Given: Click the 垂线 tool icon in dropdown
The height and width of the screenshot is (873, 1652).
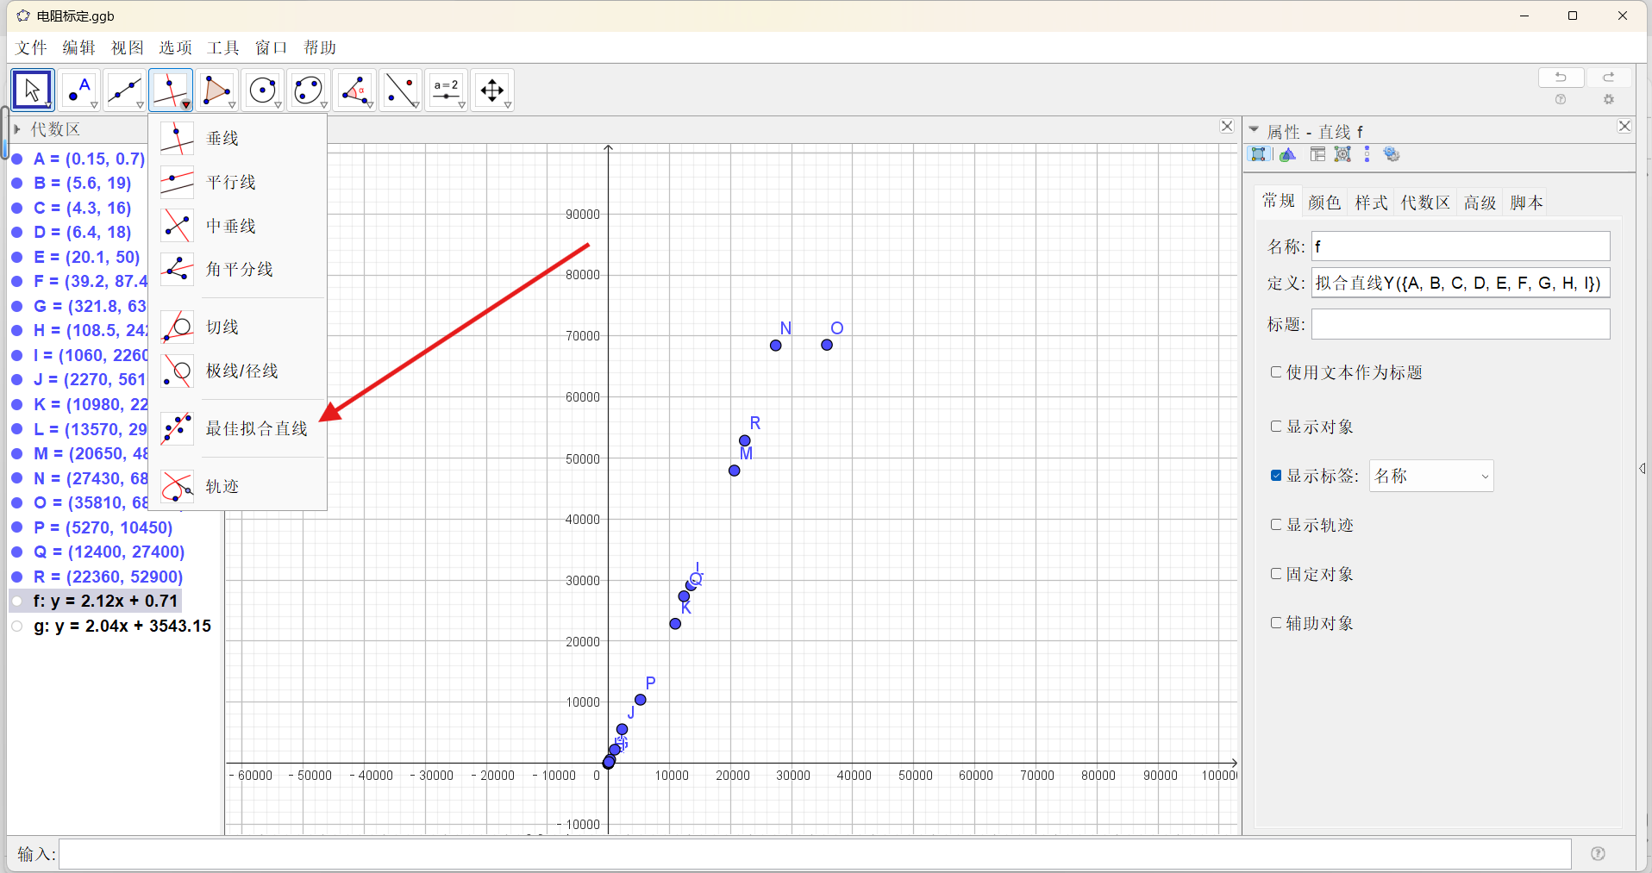Looking at the screenshot, I should point(177,138).
